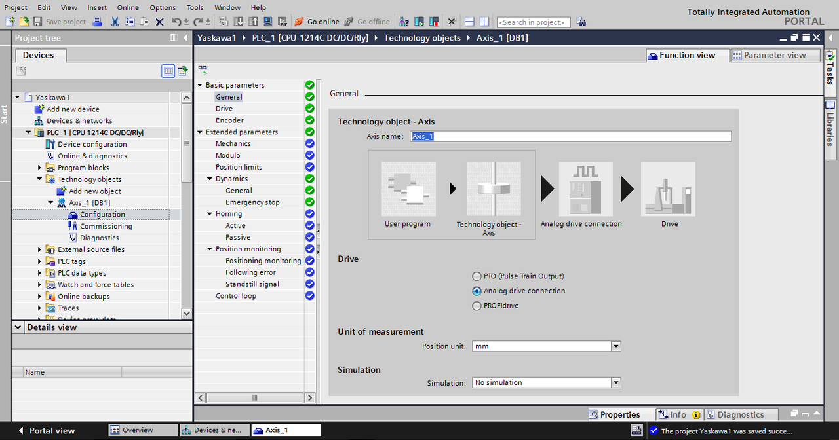Expand the Program blocks tree node
The image size is (839, 440).
[41, 168]
